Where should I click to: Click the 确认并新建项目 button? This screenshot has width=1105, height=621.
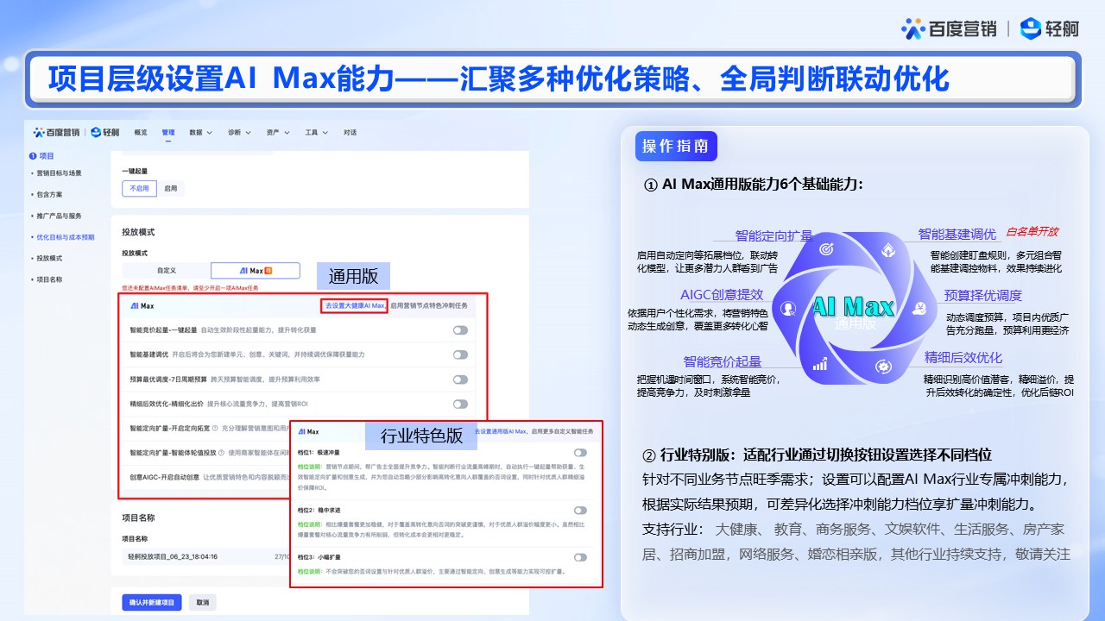click(x=152, y=602)
